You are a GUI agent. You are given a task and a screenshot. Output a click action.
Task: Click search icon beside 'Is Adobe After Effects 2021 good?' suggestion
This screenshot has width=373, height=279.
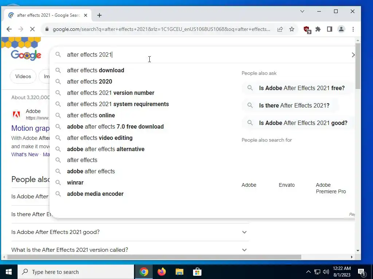250,123
